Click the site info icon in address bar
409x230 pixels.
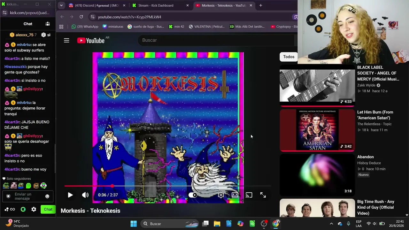click(92, 17)
